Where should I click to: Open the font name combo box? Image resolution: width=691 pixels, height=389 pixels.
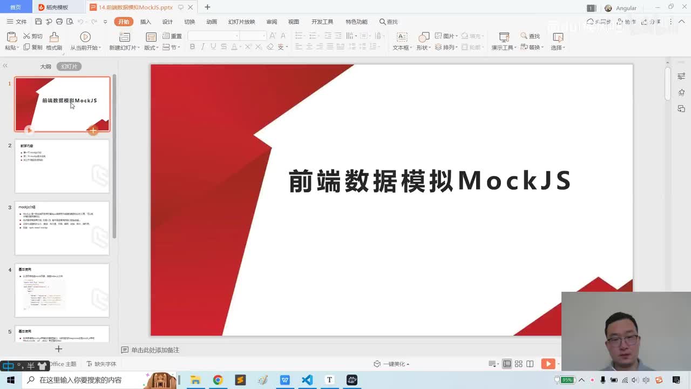click(214, 36)
